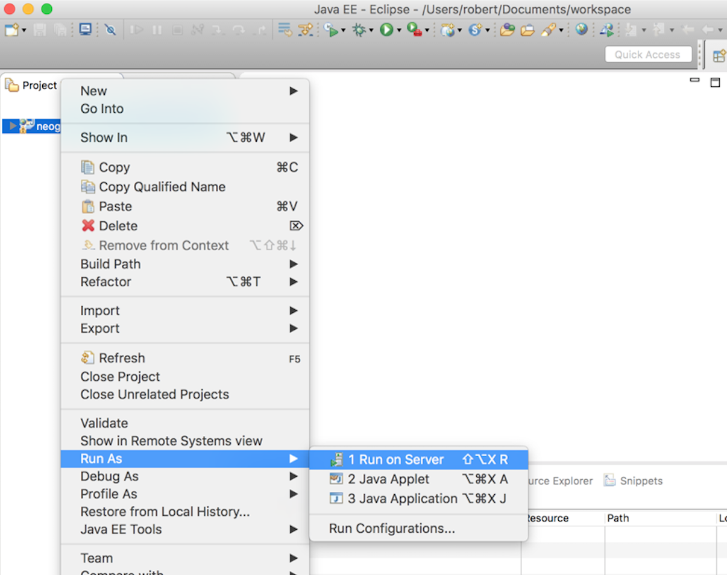Screen dimensions: 727x575
Task: Click the Open Web Browser globe icon
Action: pyautogui.click(x=581, y=30)
